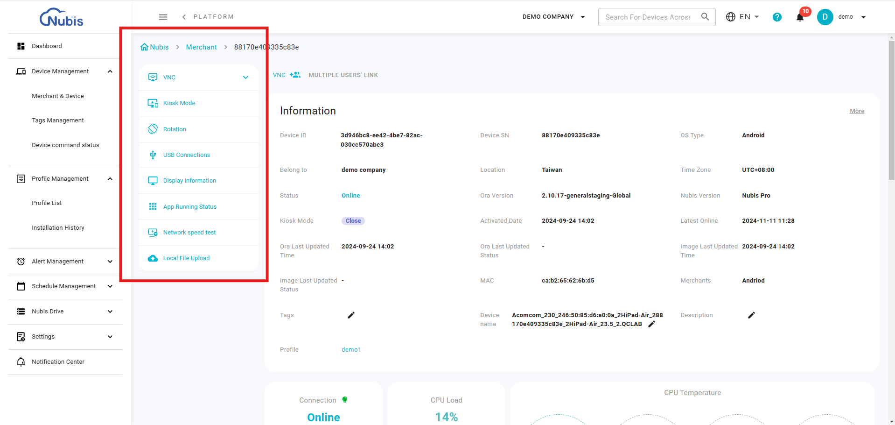Click the back arrow beside PLATFORM
895x425 pixels.
[x=184, y=17]
